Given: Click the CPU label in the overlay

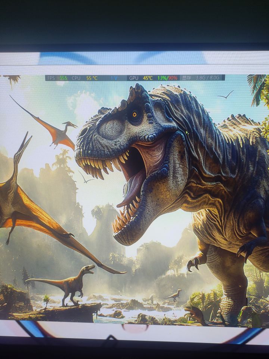Looking at the screenshot, I should [x=76, y=78].
